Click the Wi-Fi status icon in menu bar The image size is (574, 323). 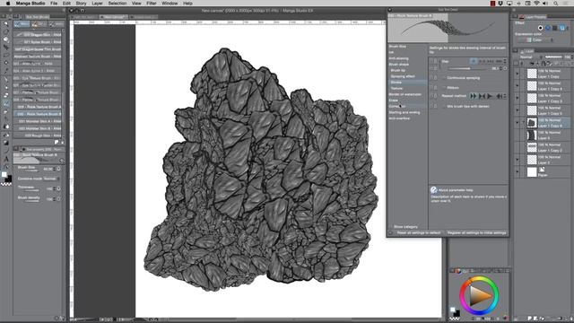click(536, 4)
